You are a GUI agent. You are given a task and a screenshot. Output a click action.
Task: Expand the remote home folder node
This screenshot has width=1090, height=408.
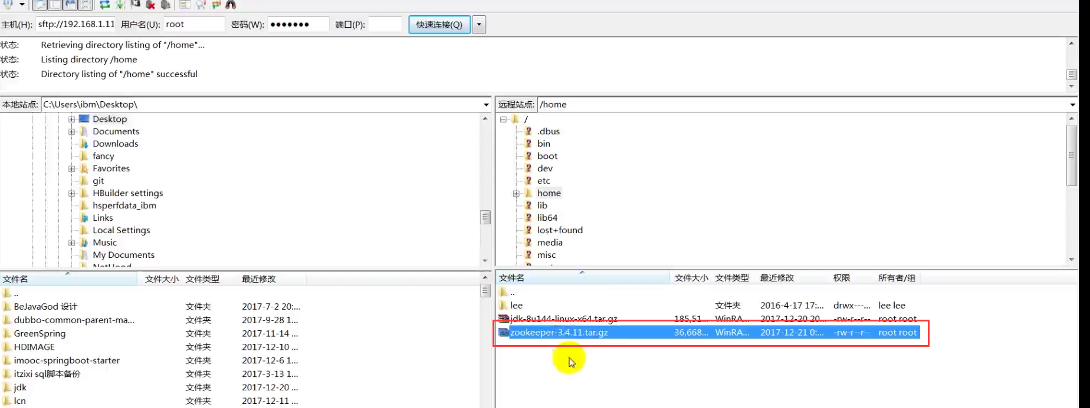[516, 193]
